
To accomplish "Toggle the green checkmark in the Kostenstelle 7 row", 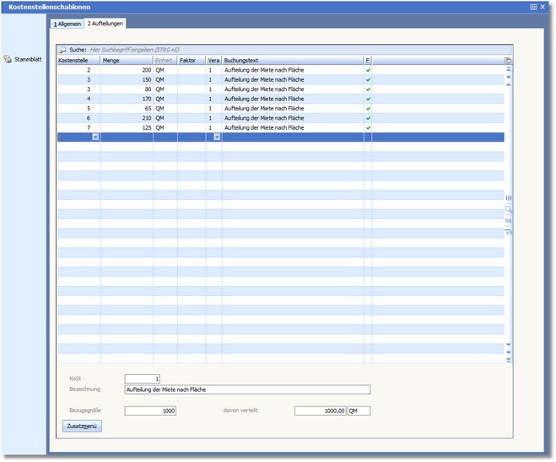I will pyautogui.click(x=368, y=128).
